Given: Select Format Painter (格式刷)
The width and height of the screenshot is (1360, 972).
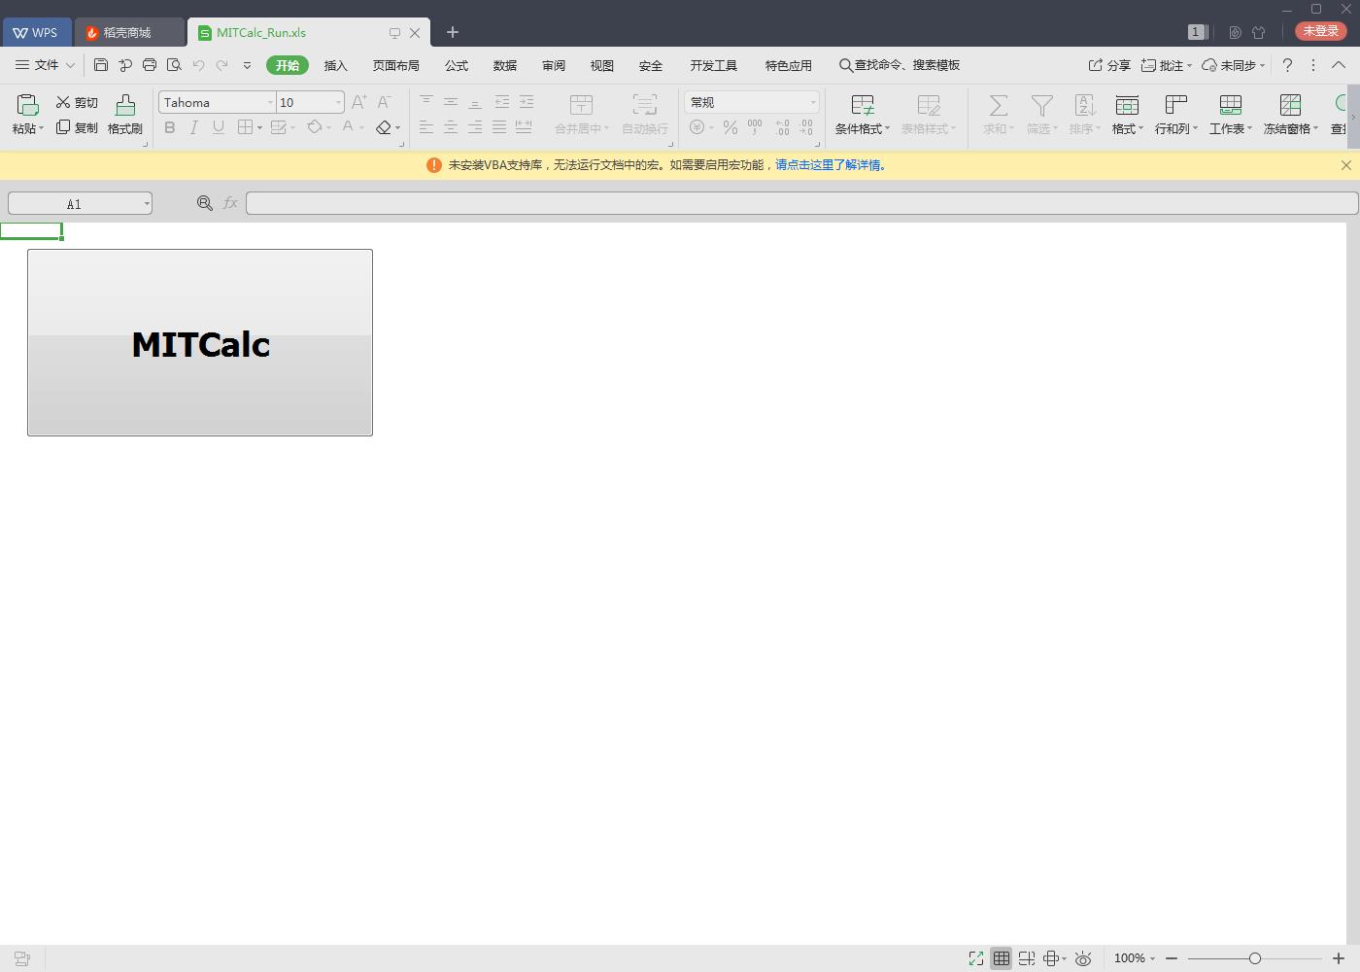Looking at the screenshot, I should click(125, 114).
